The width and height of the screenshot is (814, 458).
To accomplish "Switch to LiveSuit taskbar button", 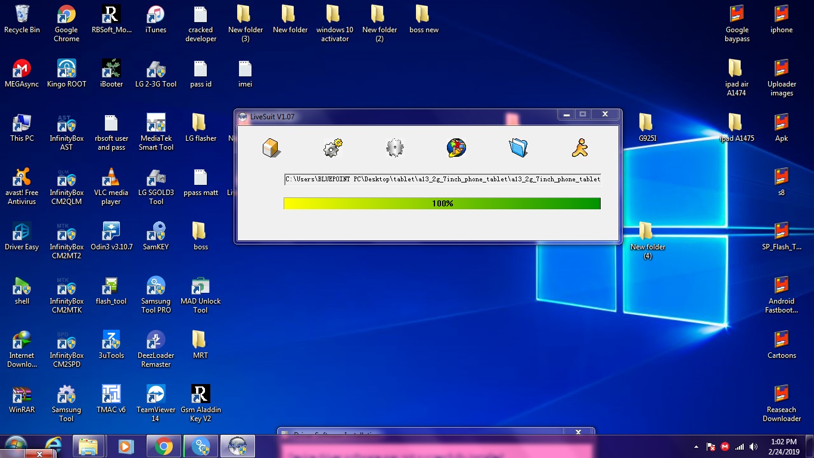I will pyautogui.click(x=238, y=446).
